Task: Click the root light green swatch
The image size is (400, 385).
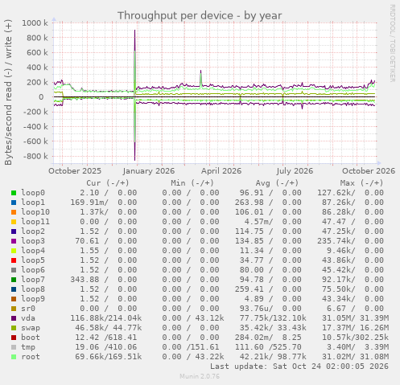Action: pos(14,357)
